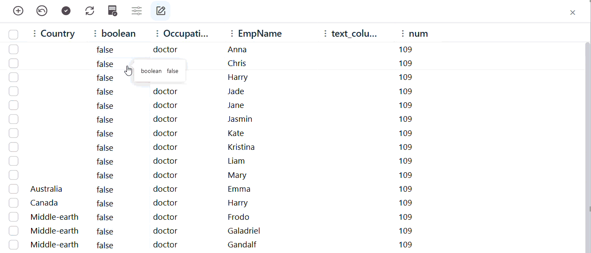
Task: Open the filter sliders settings icon
Action: [x=137, y=11]
